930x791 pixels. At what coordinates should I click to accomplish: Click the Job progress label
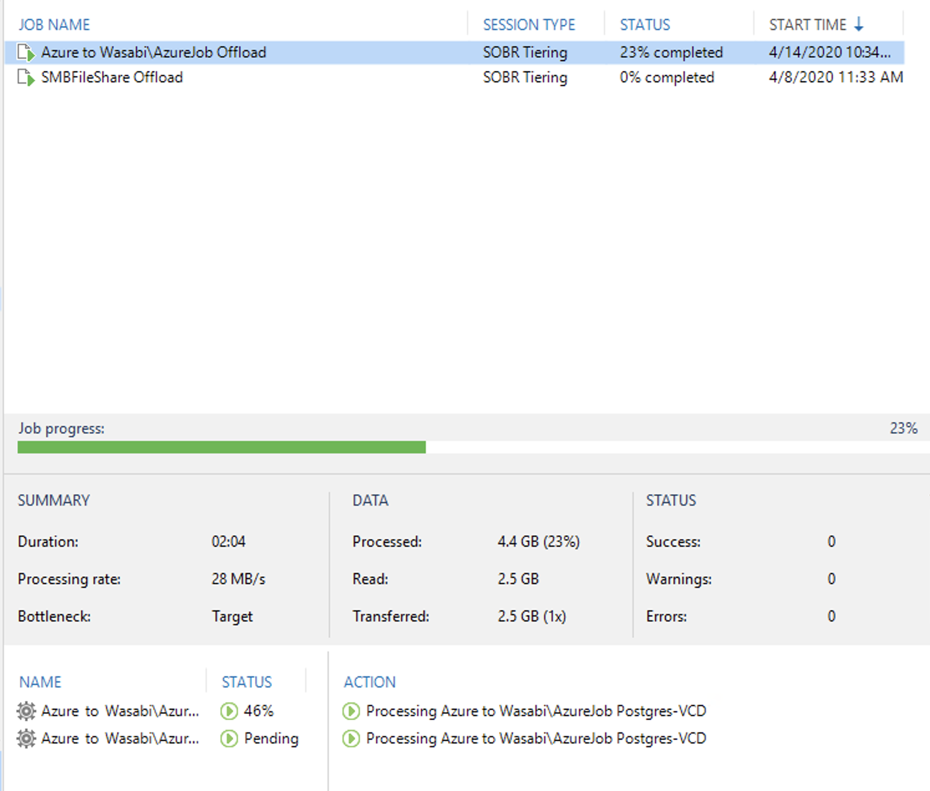pos(61,429)
